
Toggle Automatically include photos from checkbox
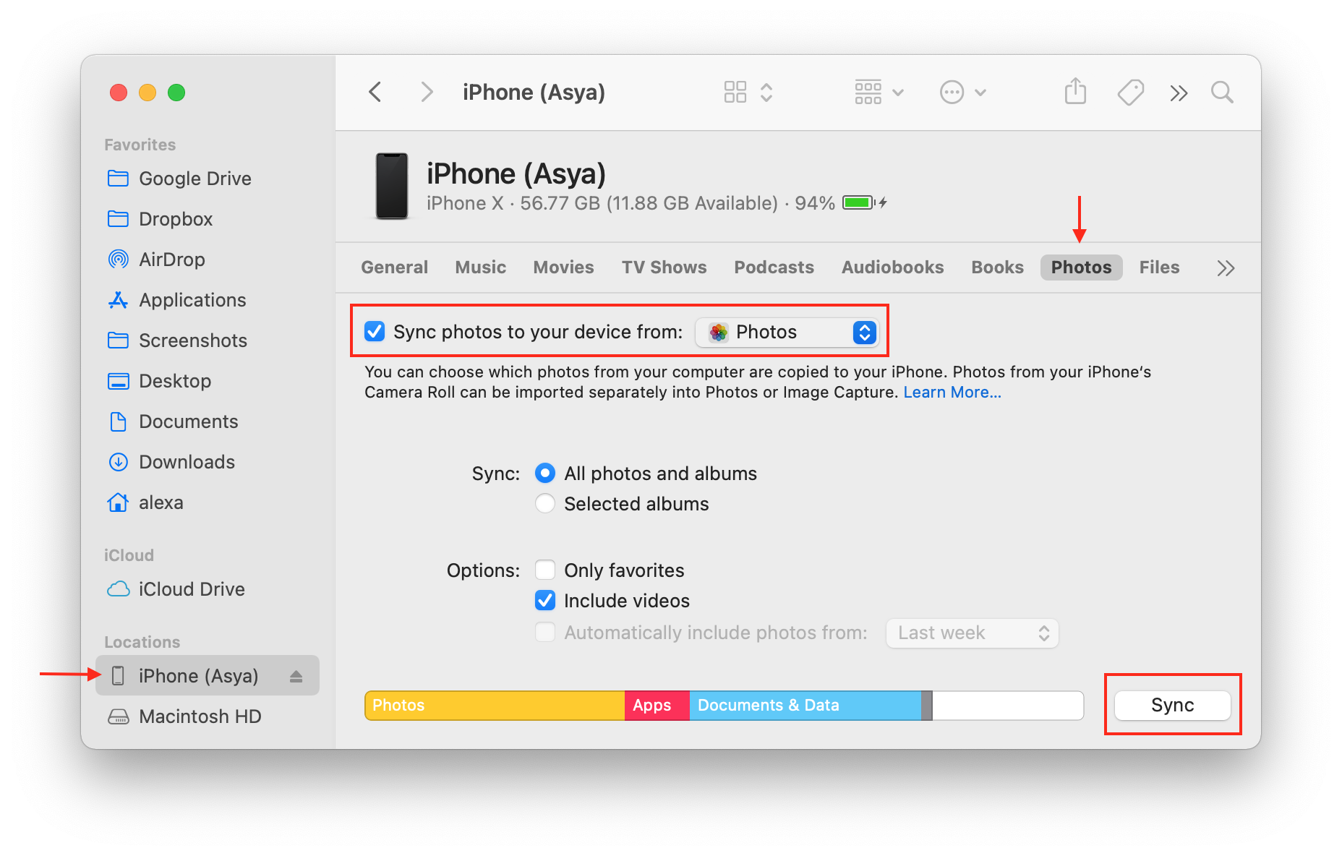545,633
